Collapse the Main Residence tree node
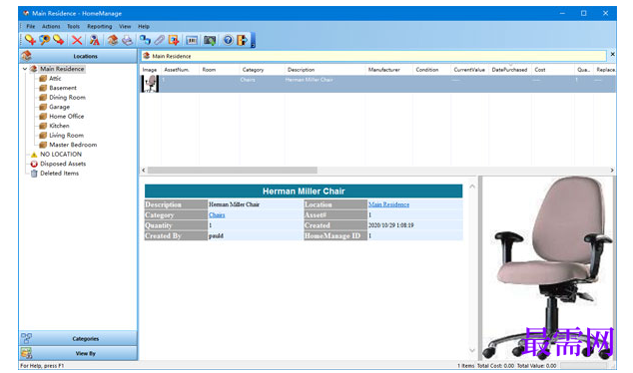633x373 pixels. point(25,69)
